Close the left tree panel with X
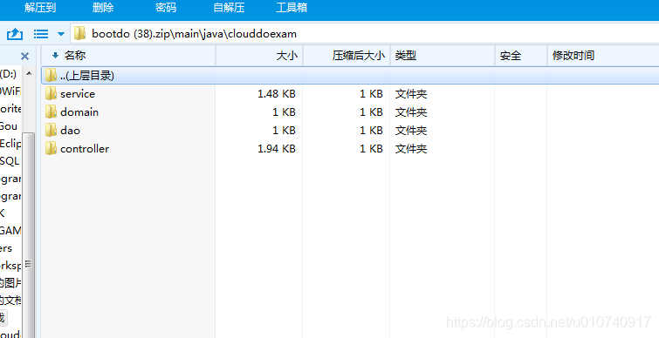This screenshot has height=338, width=659. (x=24, y=57)
